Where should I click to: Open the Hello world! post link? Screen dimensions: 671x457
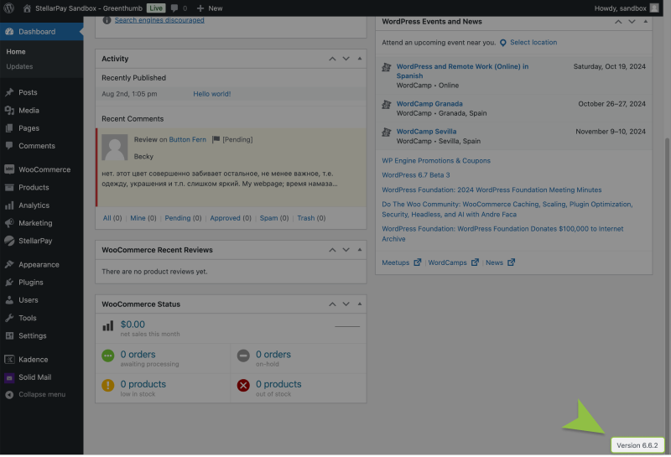pyautogui.click(x=211, y=94)
